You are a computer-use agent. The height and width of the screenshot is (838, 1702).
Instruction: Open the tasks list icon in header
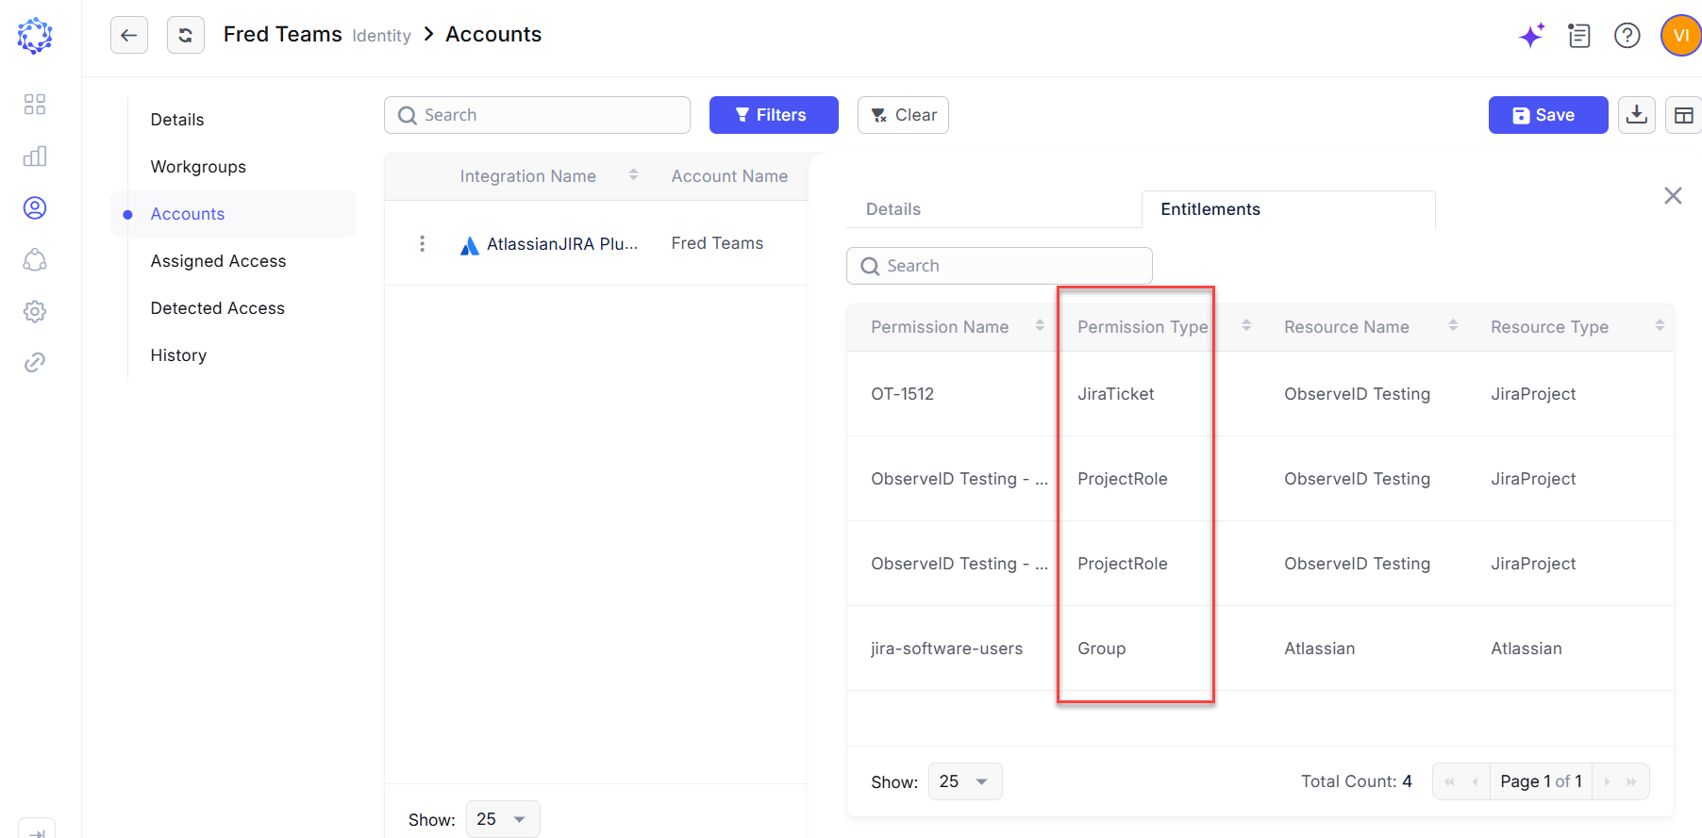coord(1579,36)
